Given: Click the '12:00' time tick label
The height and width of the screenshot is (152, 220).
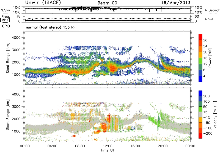Looking at the screenshot, I should coord(108,146).
